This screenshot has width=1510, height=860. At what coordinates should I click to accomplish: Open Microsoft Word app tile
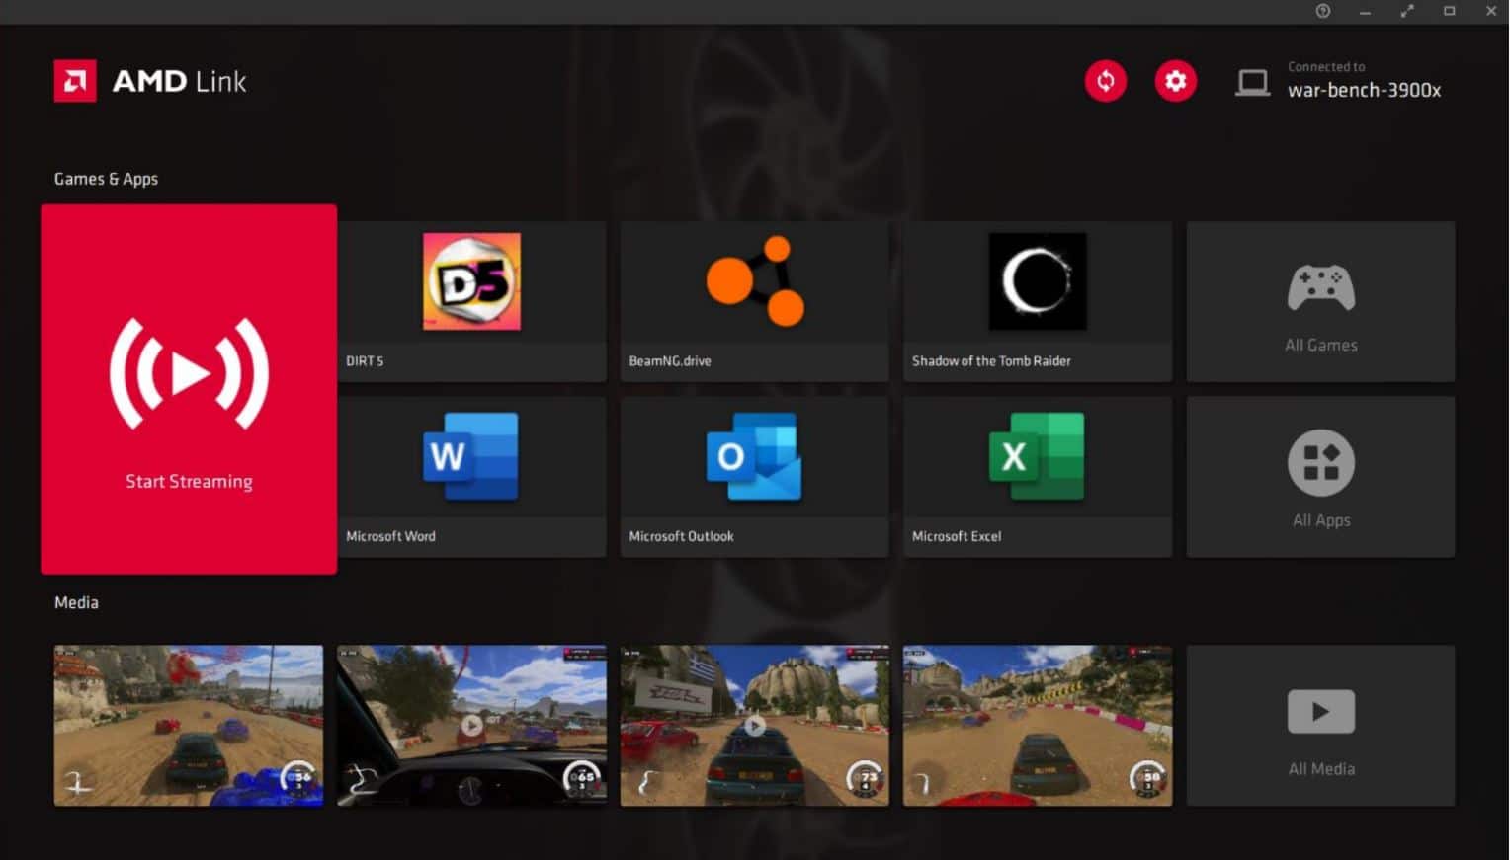click(471, 477)
